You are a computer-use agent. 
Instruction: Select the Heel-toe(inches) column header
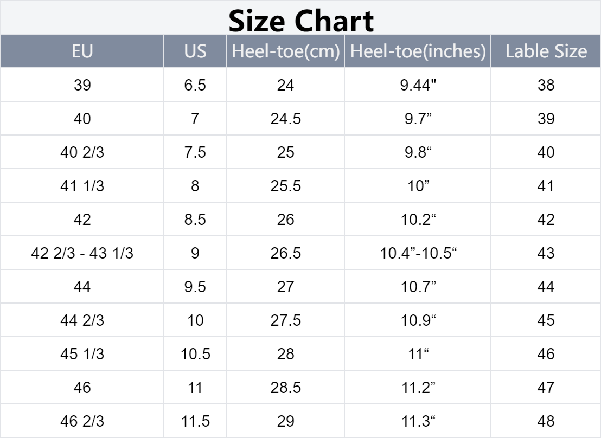coord(418,51)
